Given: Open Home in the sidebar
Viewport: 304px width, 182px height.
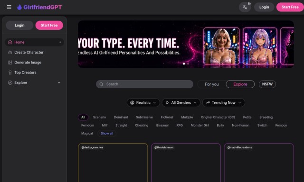Looking at the screenshot, I should pos(34,42).
